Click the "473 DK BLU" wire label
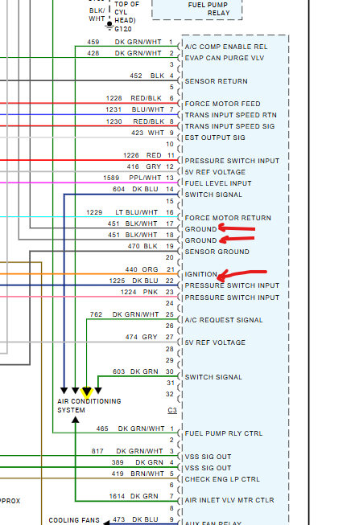 pyautogui.click(x=136, y=519)
